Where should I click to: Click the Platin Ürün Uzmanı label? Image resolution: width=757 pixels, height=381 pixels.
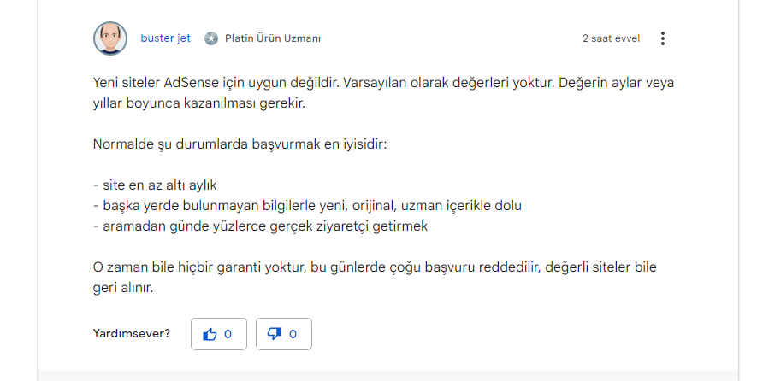pyautogui.click(x=273, y=38)
